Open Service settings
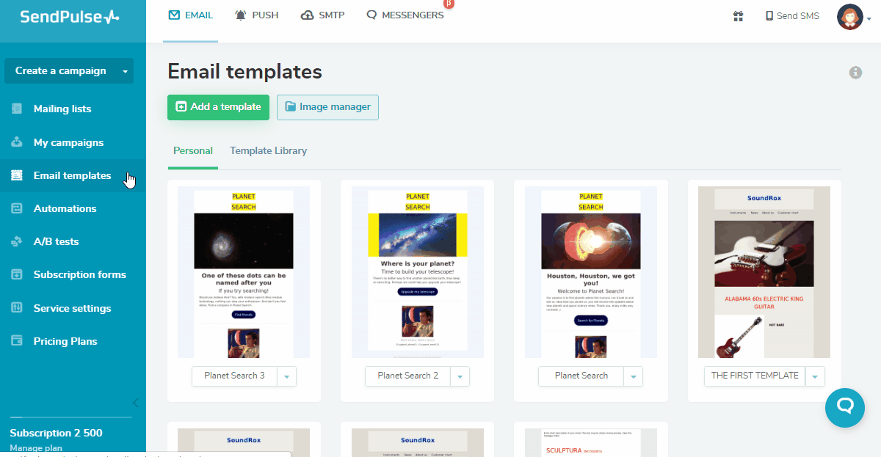The image size is (881, 457). tap(70, 307)
